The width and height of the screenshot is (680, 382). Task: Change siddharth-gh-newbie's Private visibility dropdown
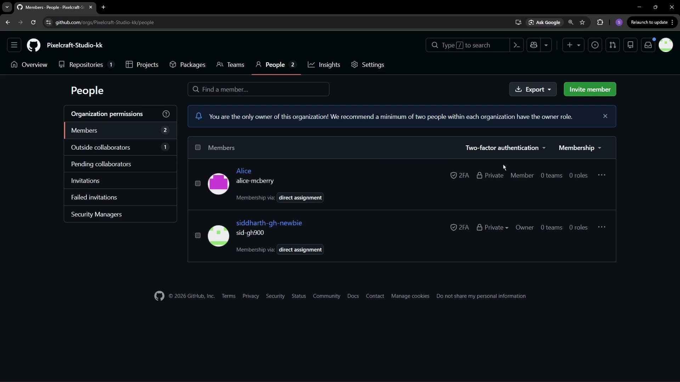(492, 227)
